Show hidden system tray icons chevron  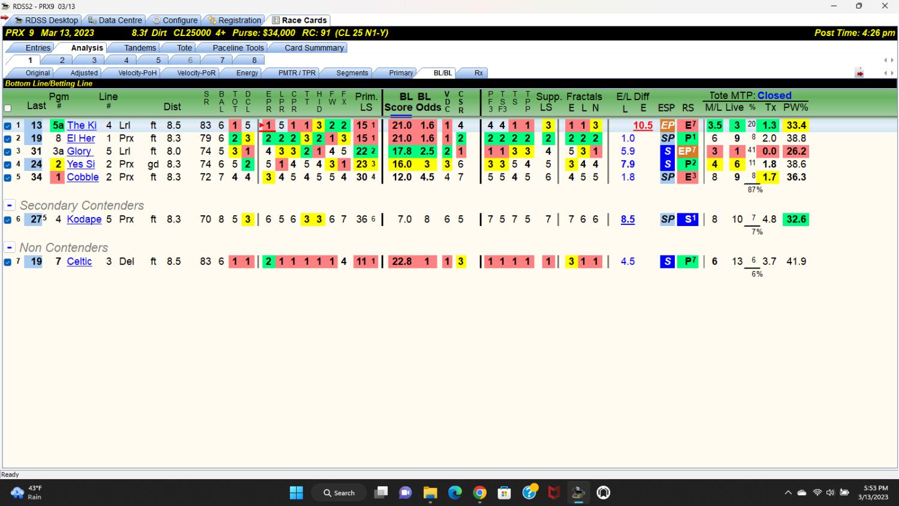788,493
